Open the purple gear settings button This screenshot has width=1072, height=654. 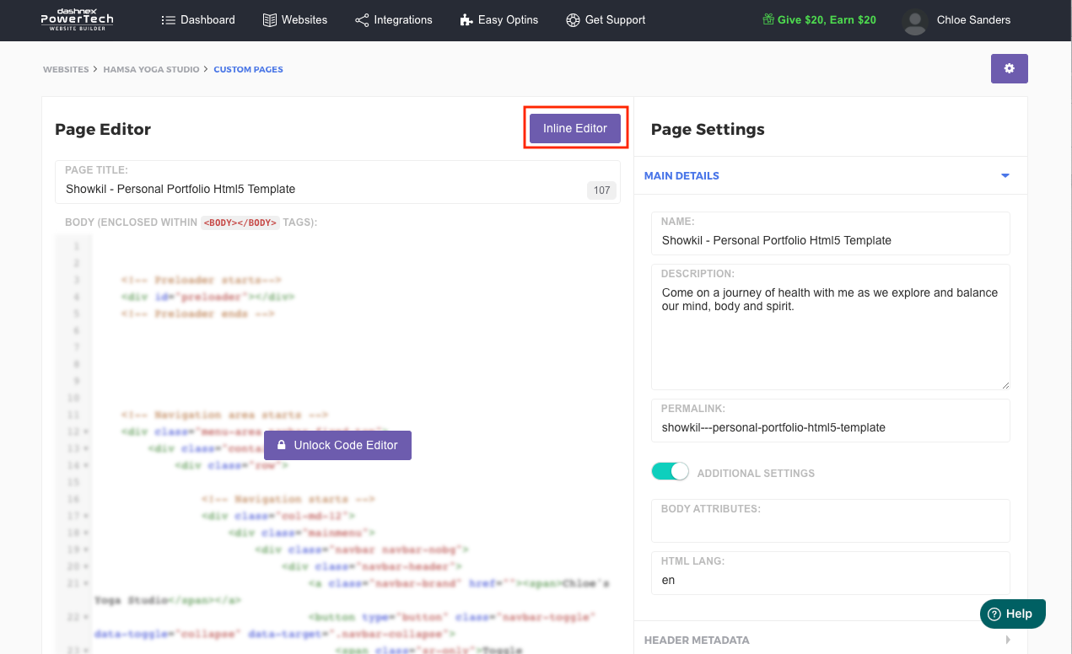(1010, 68)
